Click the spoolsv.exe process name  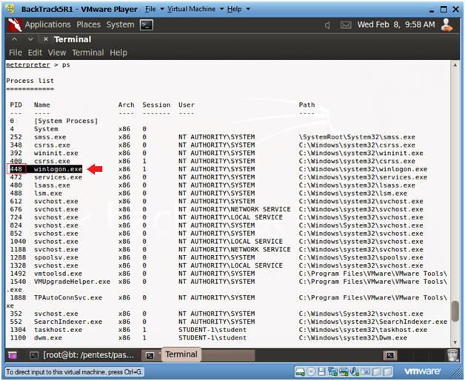coord(56,257)
